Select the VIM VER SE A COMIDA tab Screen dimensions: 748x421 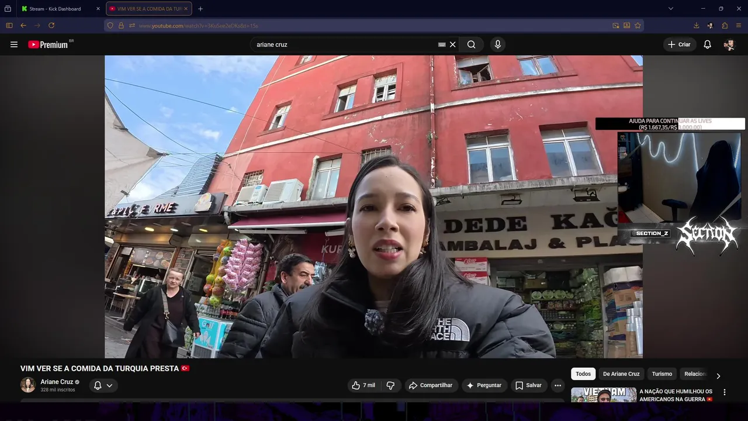(149, 9)
